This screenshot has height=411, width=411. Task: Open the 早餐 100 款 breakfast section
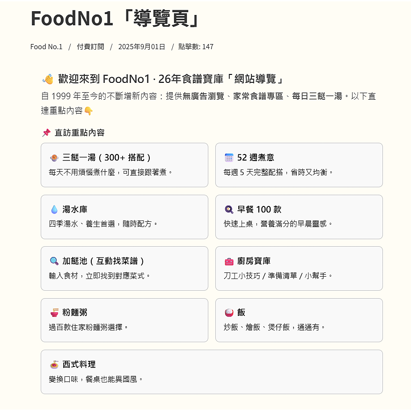259,209
